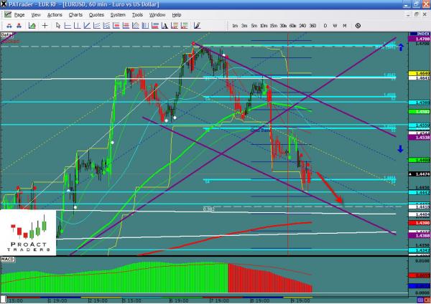This screenshot has height=304, width=431.
Task: Switch chart to 1m timeframe
Action: coord(233,25)
